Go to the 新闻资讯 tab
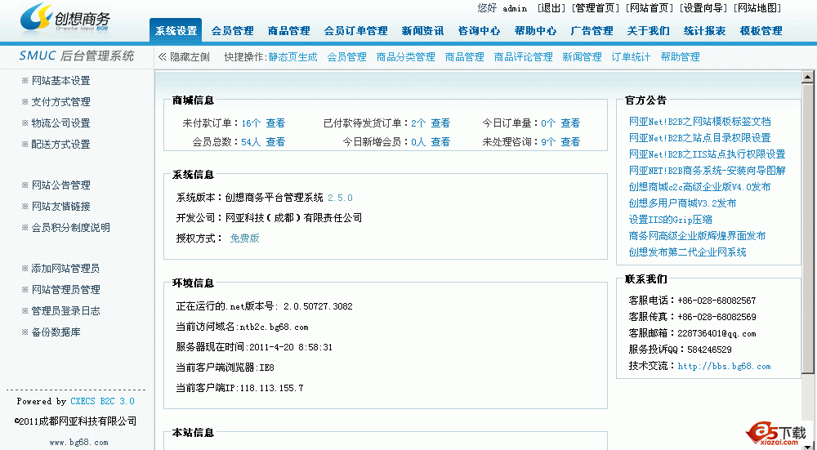 point(422,31)
